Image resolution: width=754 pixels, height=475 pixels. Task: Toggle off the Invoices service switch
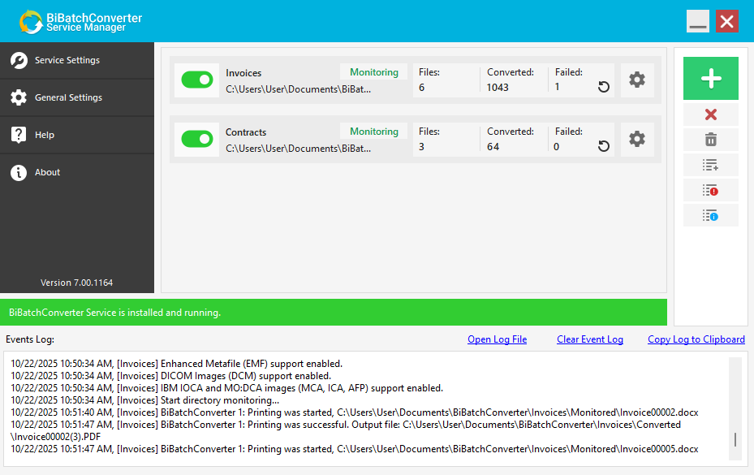click(x=196, y=80)
